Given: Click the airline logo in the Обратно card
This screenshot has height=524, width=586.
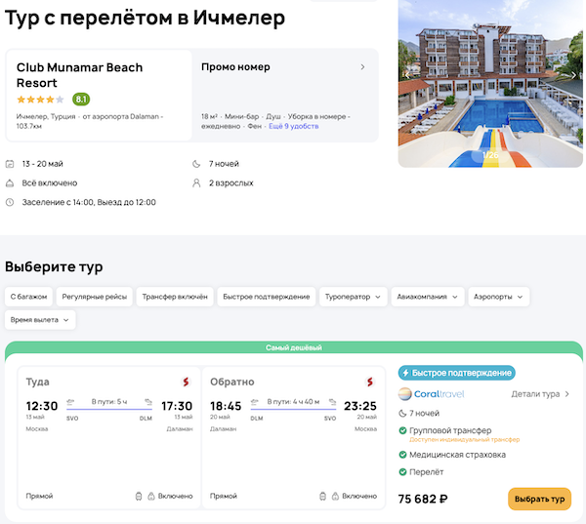Looking at the screenshot, I should [x=369, y=381].
